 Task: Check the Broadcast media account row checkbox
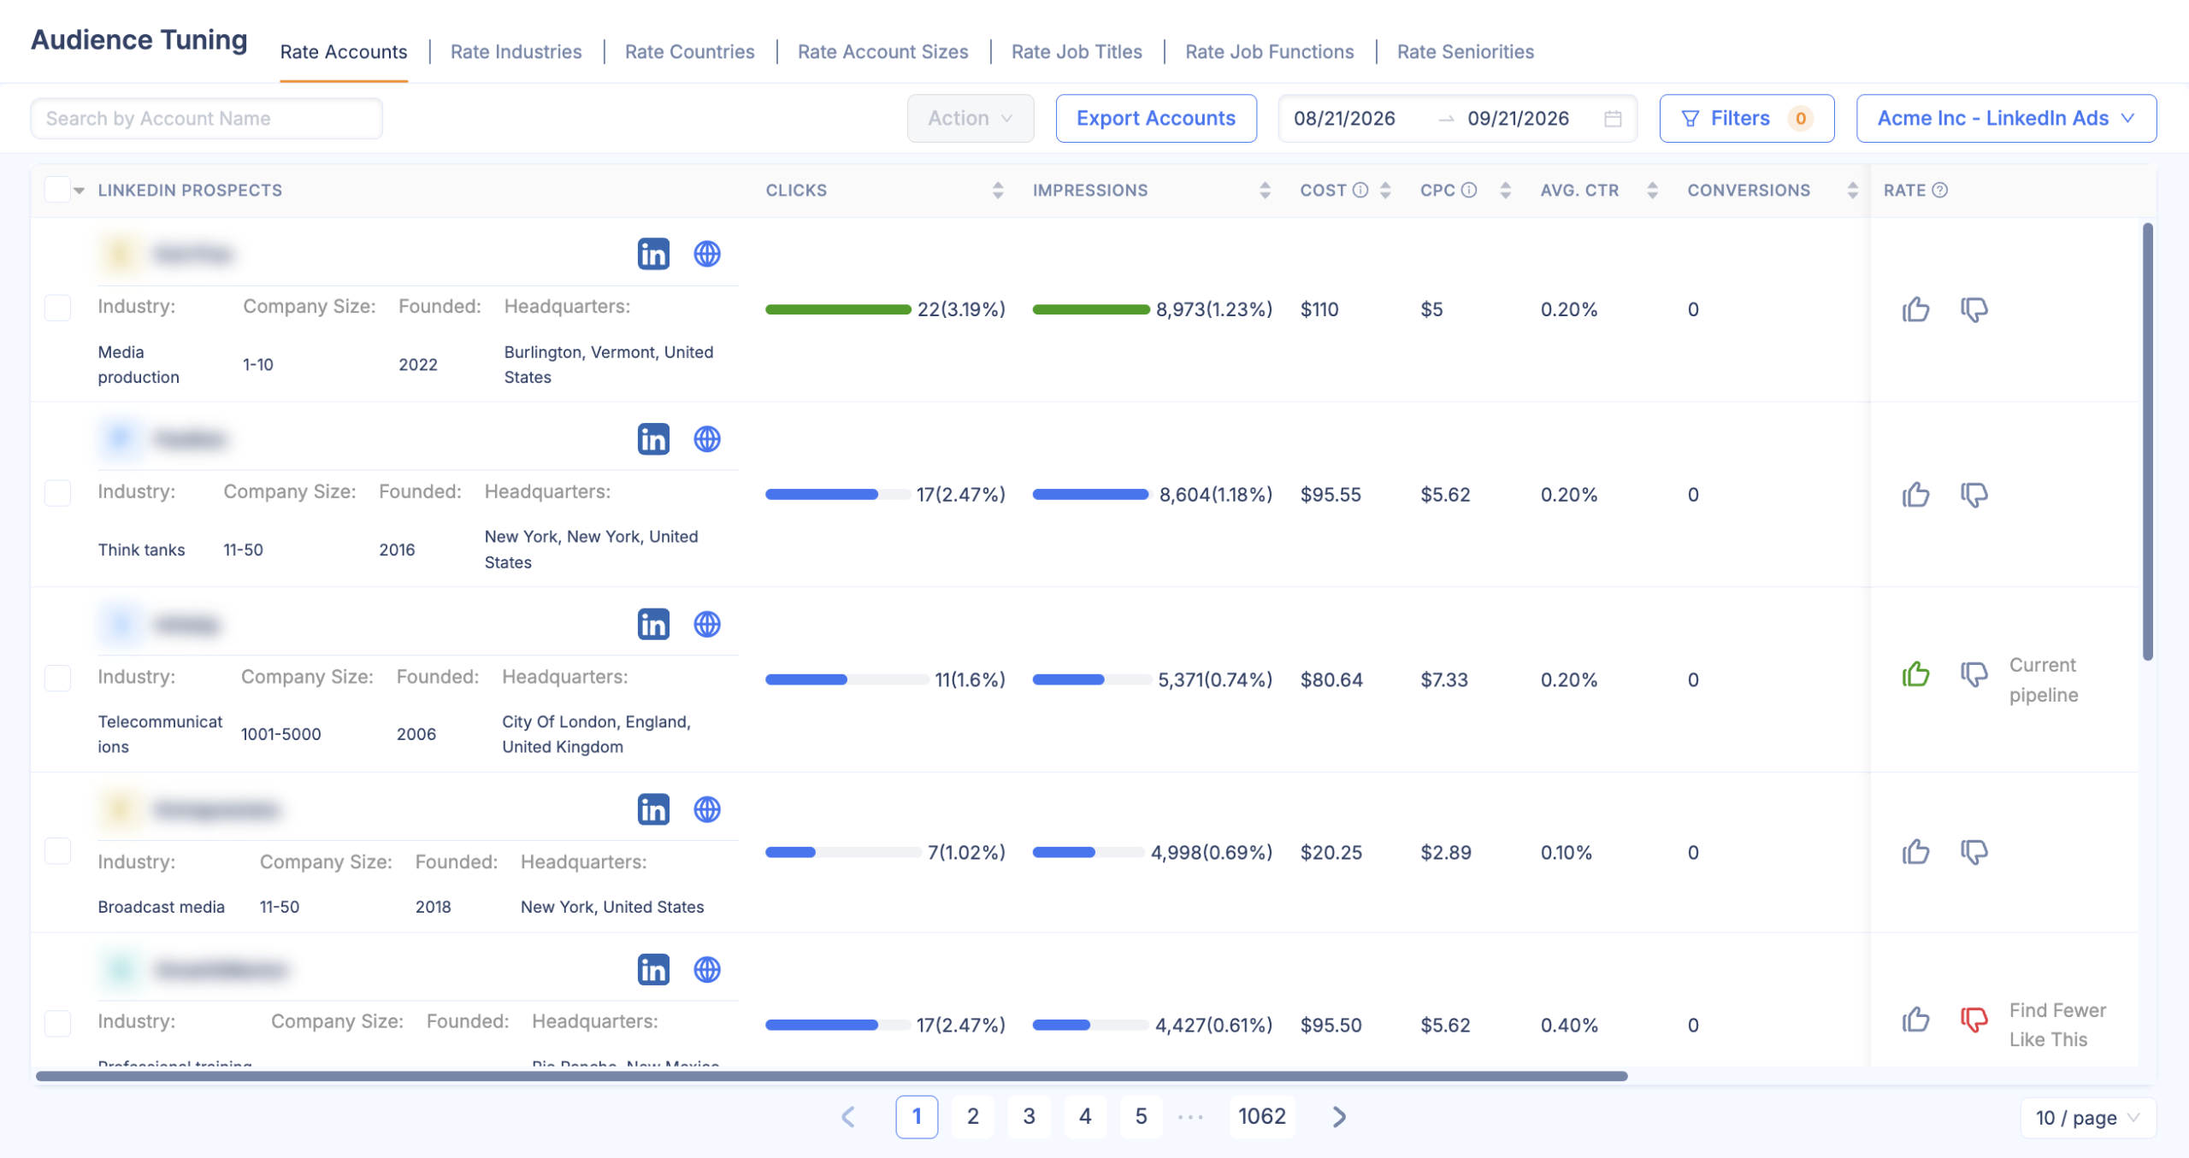click(x=57, y=851)
